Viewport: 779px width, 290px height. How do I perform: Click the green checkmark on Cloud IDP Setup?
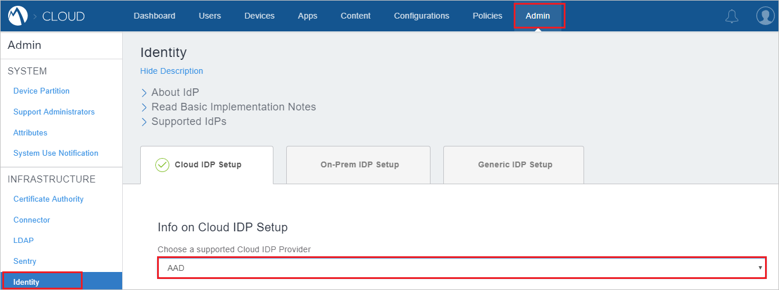pos(162,164)
